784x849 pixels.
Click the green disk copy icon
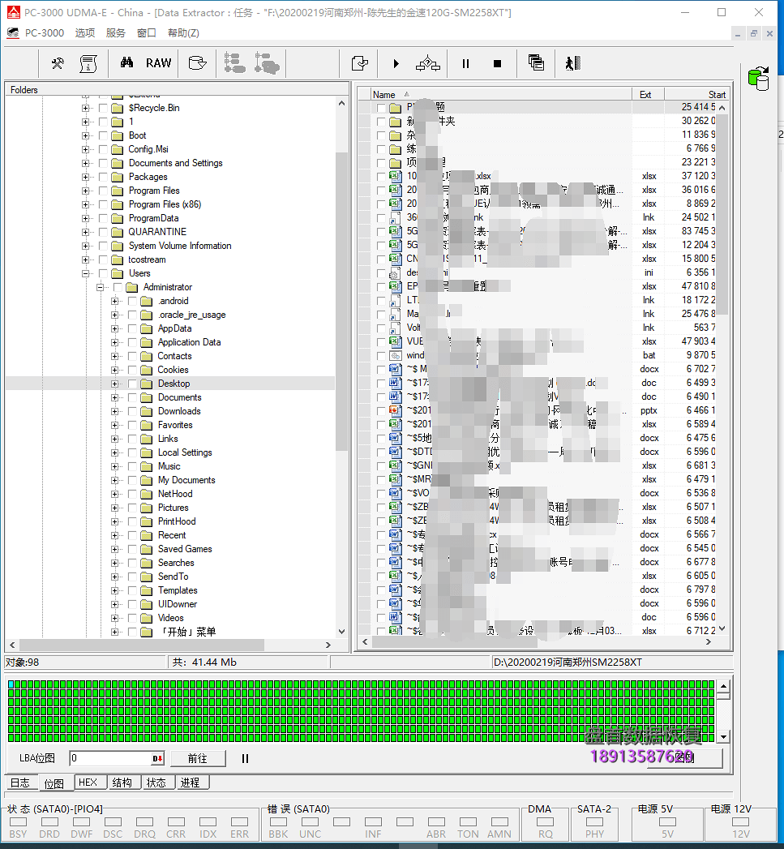coord(759,78)
